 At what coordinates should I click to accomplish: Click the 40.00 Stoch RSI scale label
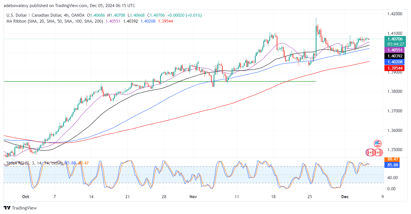tap(392, 178)
